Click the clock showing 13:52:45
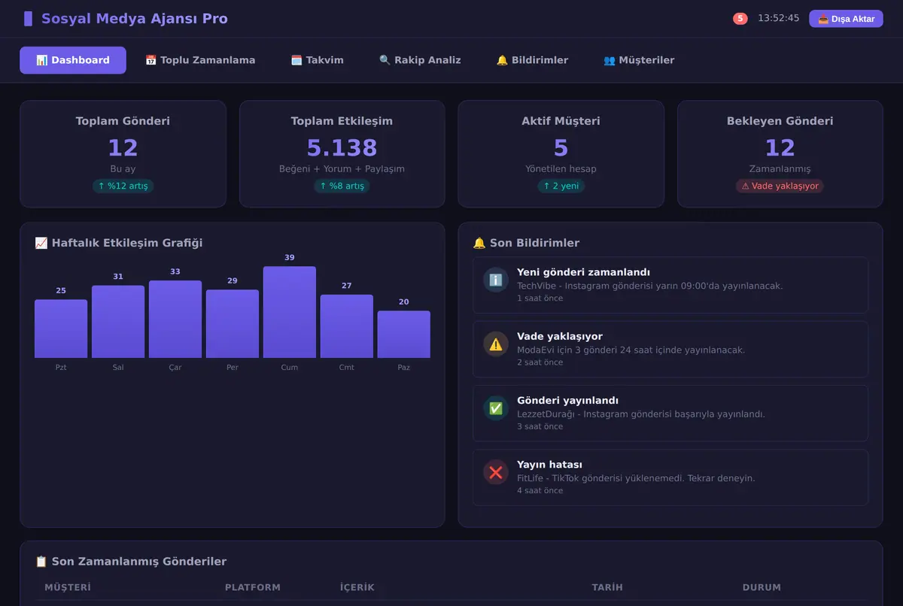Image resolution: width=903 pixels, height=606 pixels. [778, 18]
